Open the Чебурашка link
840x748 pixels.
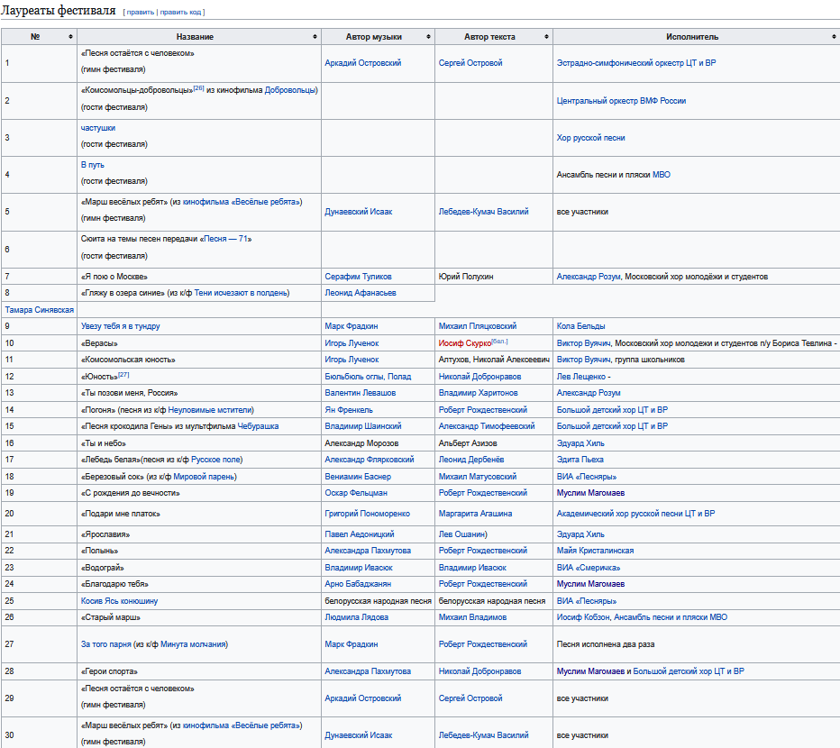[258, 426]
